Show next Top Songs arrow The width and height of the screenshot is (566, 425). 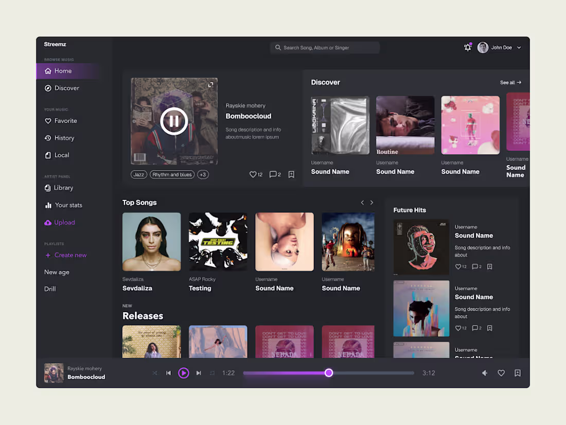[x=372, y=203]
